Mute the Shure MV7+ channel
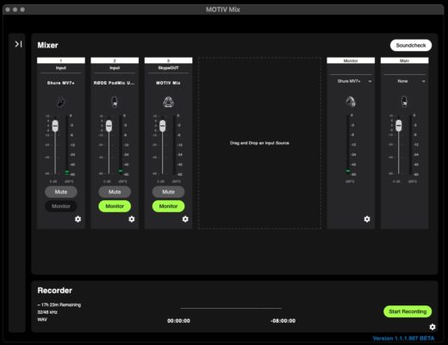The height and width of the screenshot is (345, 448). click(61, 191)
